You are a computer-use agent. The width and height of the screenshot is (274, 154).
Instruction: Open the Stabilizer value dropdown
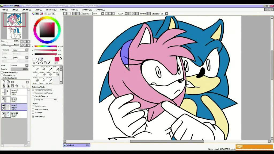point(167,14)
